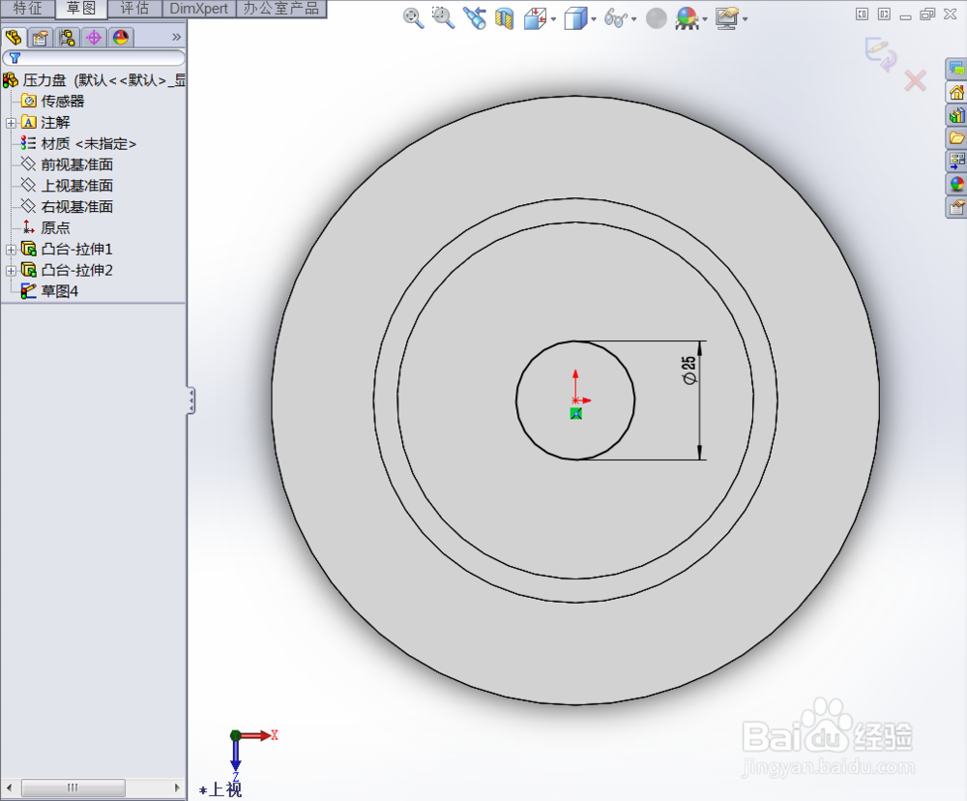
Task: Toggle the Section View icon
Action: tap(504, 18)
